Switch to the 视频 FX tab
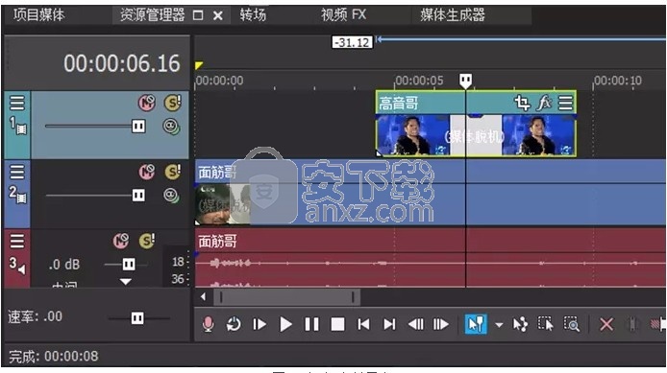The image size is (667, 373). 344,15
